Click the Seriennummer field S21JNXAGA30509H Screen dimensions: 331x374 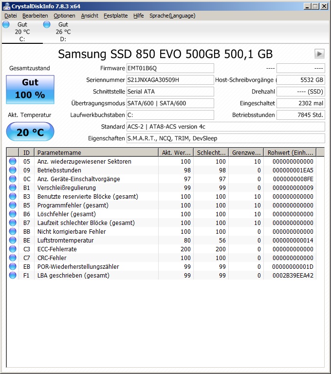coord(170,80)
